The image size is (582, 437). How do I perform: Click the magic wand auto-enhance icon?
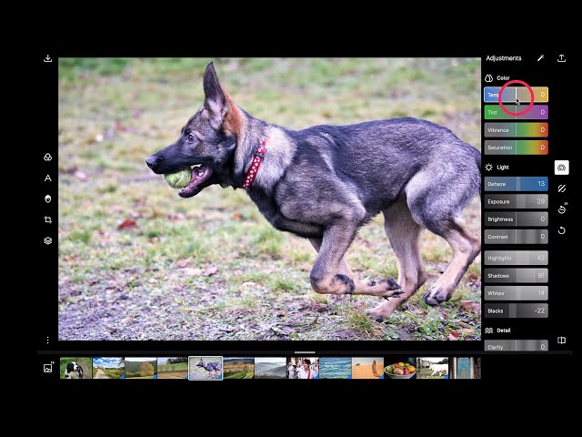(x=540, y=58)
